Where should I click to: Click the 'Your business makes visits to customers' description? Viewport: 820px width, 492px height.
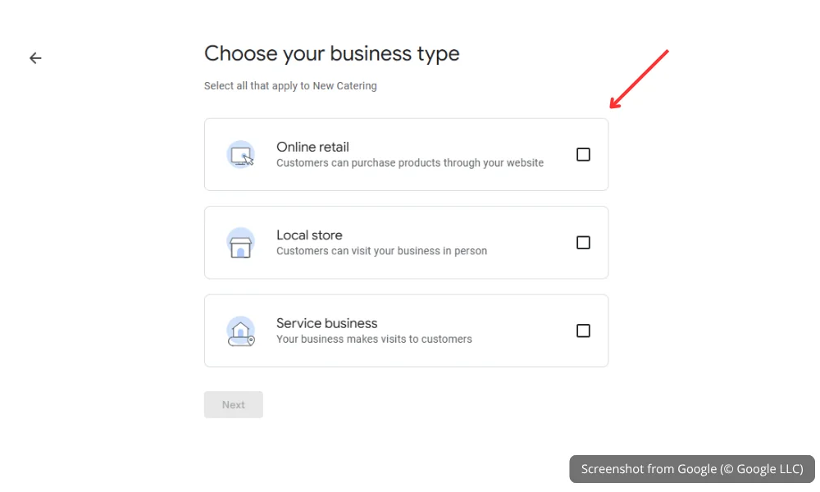point(374,339)
